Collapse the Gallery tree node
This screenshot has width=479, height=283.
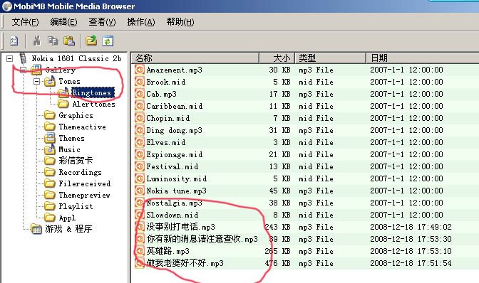click(x=24, y=70)
